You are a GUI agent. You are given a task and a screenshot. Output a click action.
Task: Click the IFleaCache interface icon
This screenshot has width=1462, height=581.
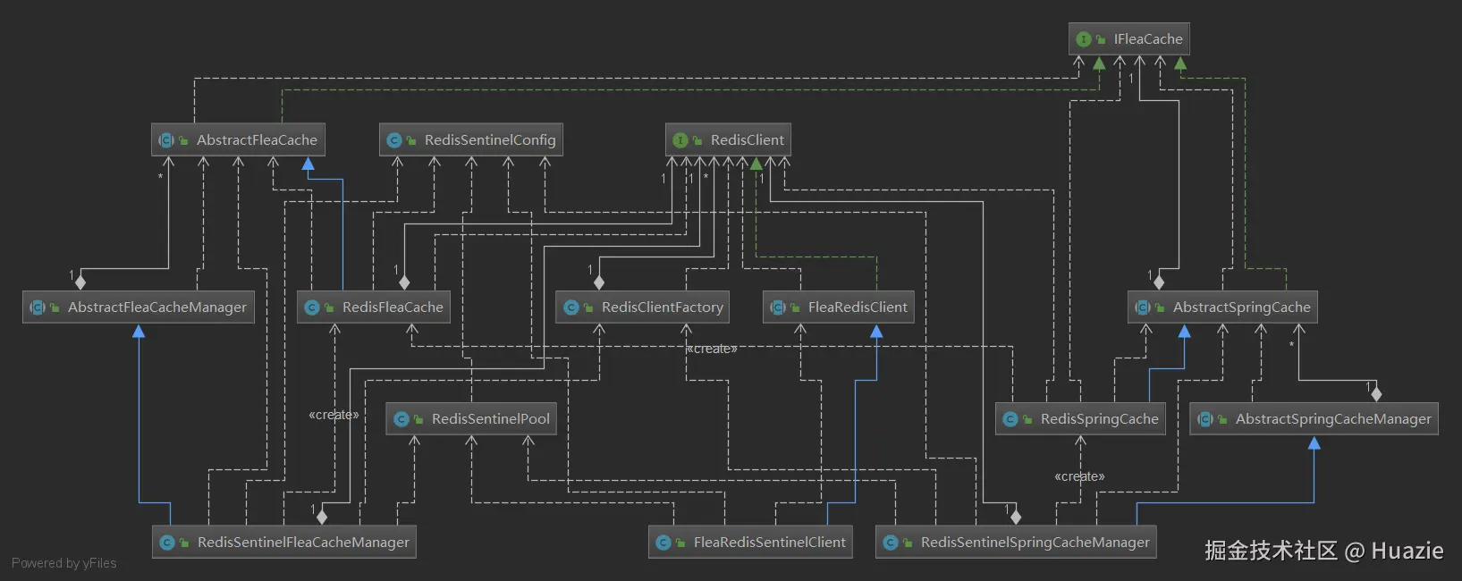1084,39
